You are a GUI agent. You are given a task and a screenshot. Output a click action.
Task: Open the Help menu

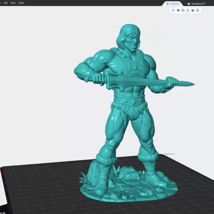point(21,3)
